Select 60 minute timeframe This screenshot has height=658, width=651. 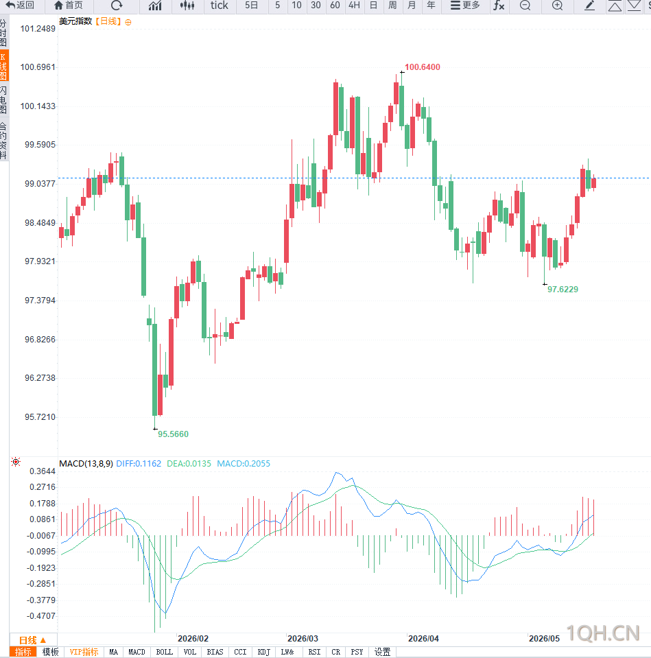[335, 5]
